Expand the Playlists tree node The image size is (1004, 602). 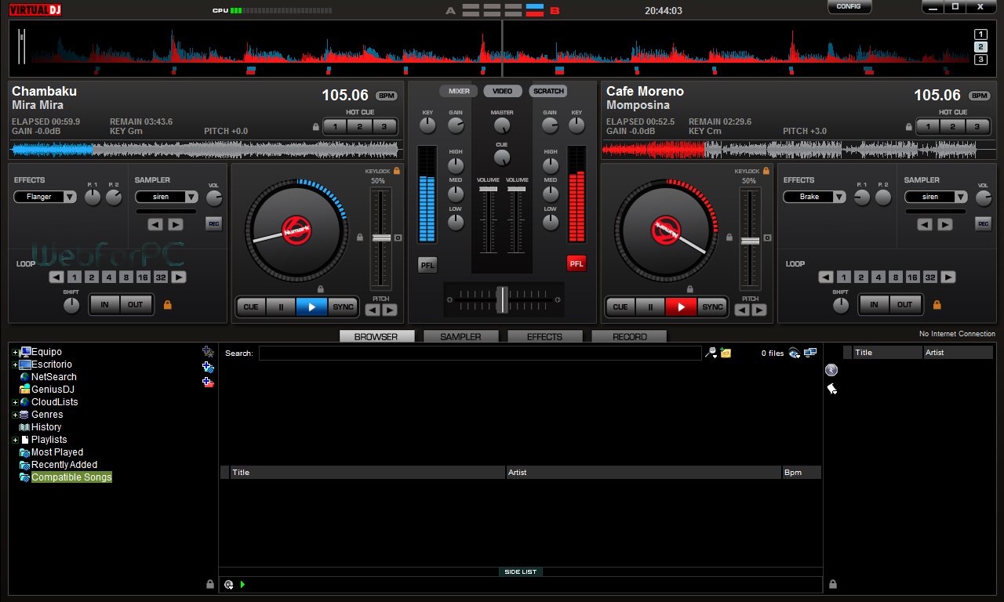(15, 441)
